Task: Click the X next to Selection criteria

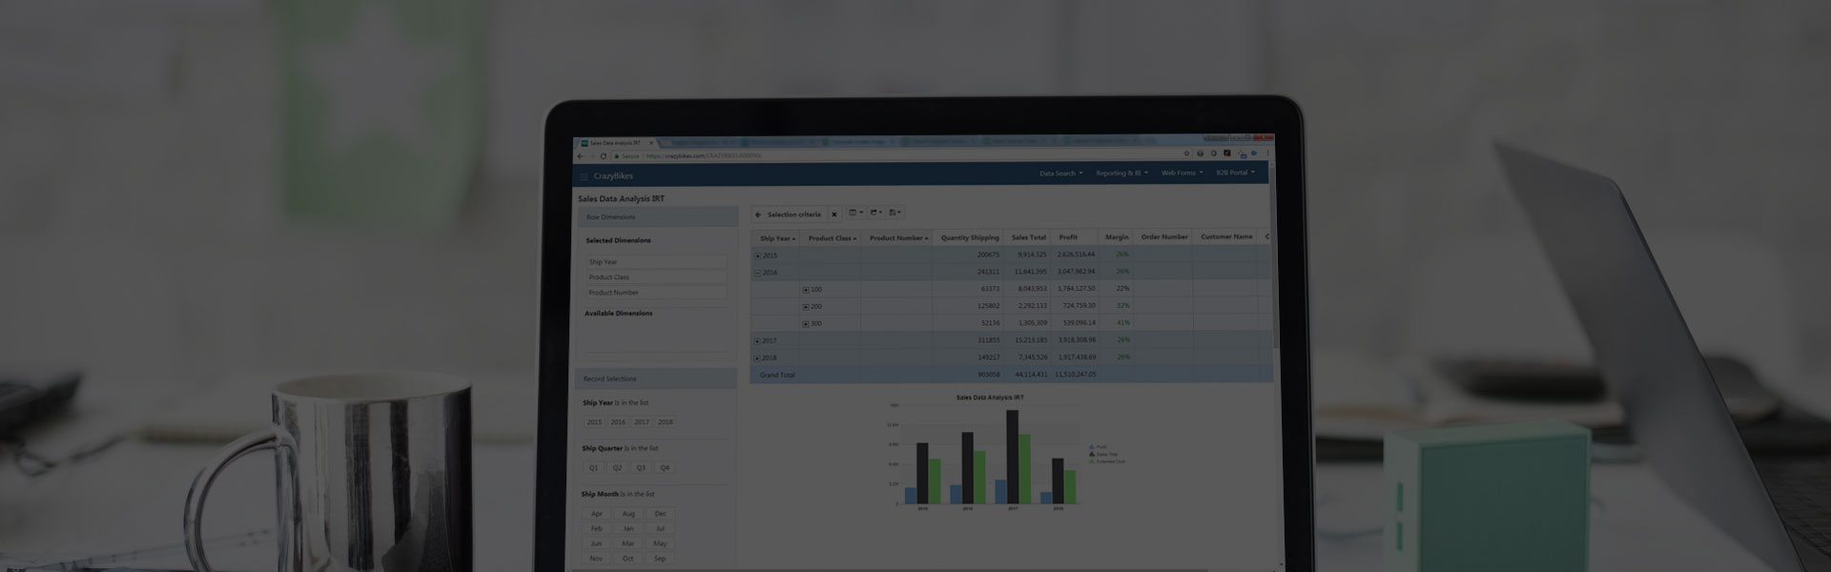Action: tap(834, 214)
